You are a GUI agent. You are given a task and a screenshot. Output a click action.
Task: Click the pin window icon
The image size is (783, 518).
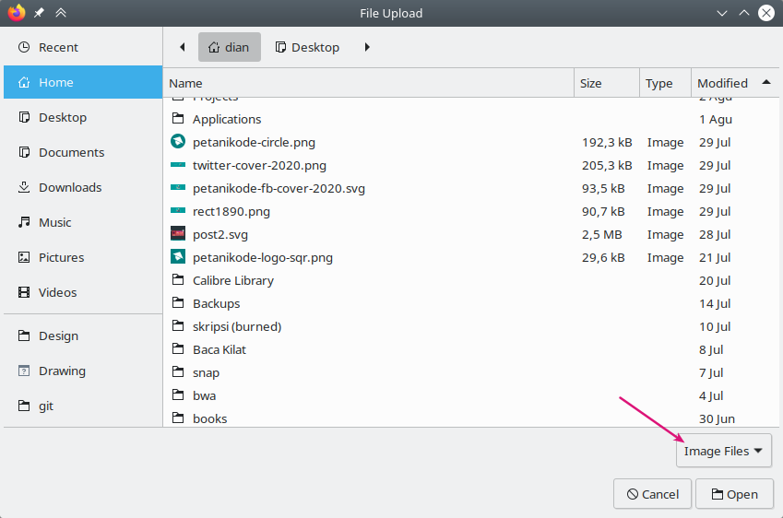39,13
